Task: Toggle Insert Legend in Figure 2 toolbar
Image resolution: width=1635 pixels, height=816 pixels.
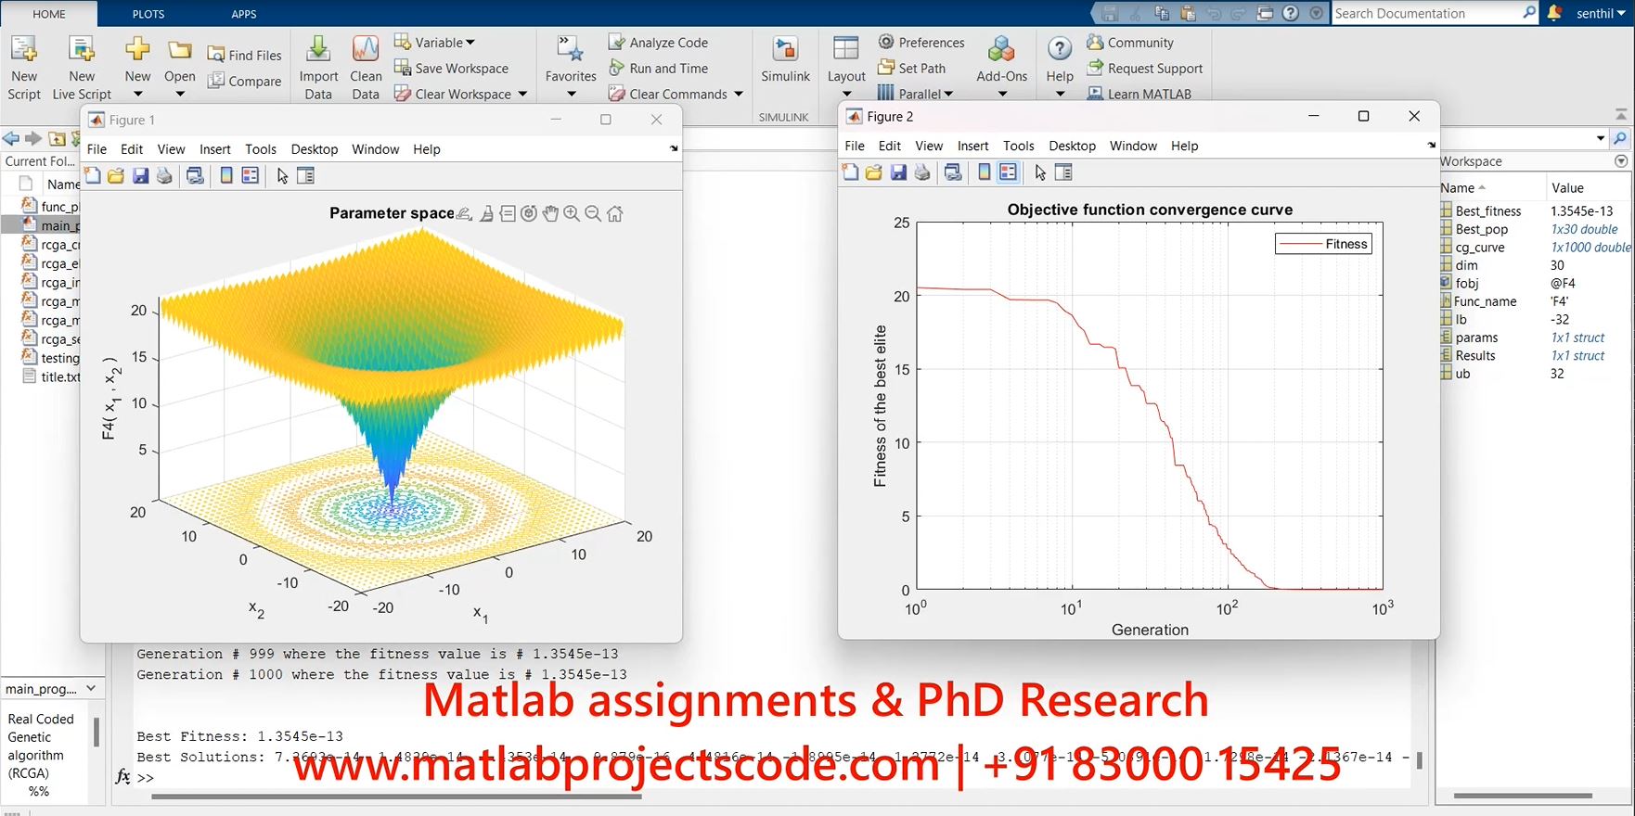Action: click(x=1008, y=172)
